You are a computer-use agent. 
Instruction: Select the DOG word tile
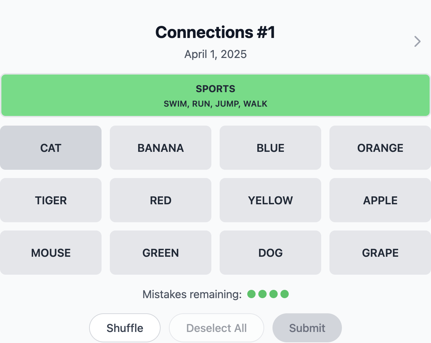(270, 253)
